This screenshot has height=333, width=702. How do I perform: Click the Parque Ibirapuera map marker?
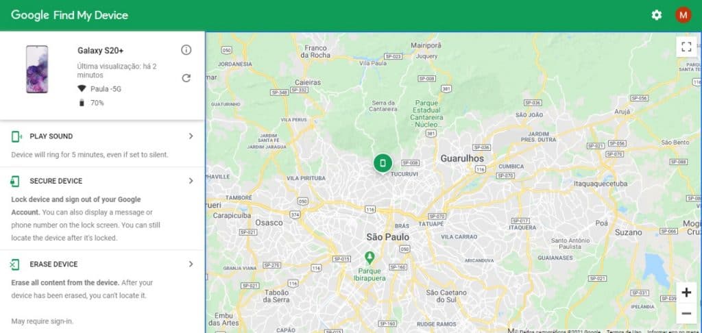click(370, 257)
